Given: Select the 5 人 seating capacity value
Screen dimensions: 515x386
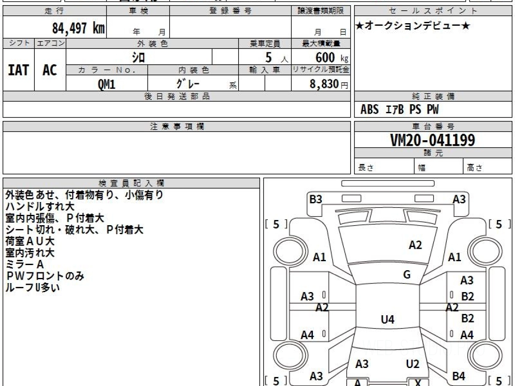Looking at the screenshot, I should (x=276, y=57).
